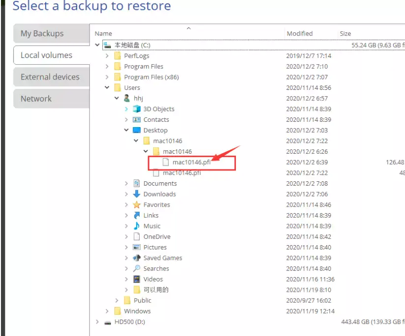Screen dimensions: 405x336
Task: Collapse the local disk (C:) drive
Action: tap(97, 45)
